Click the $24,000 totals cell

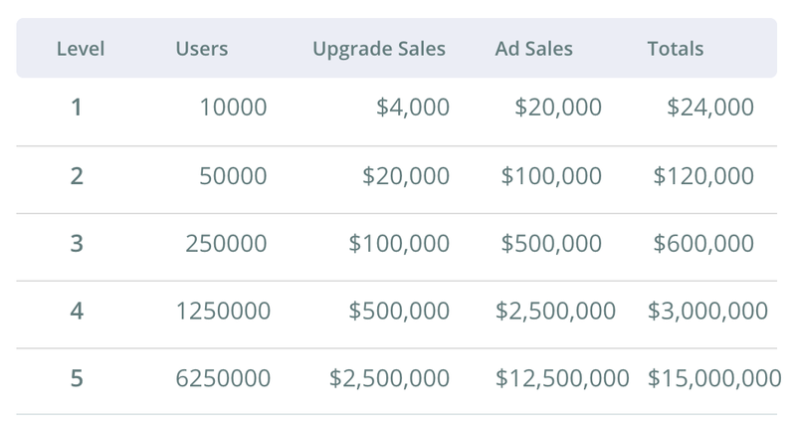pos(710,107)
